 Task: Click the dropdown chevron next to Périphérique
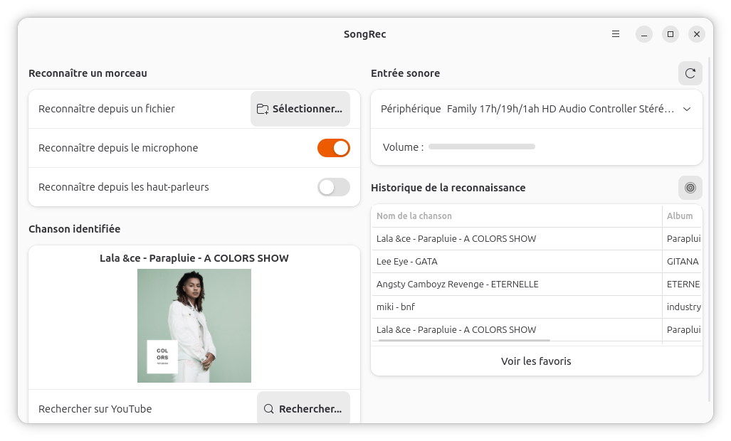point(687,109)
